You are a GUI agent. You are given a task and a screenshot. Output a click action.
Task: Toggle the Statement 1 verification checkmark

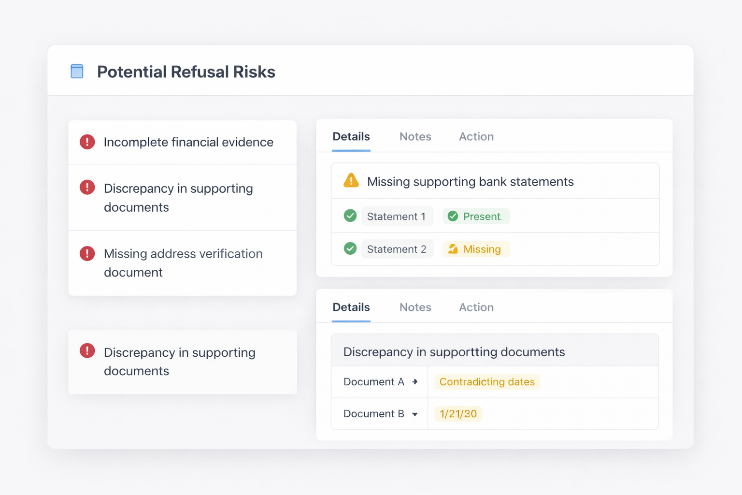(x=350, y=216)
